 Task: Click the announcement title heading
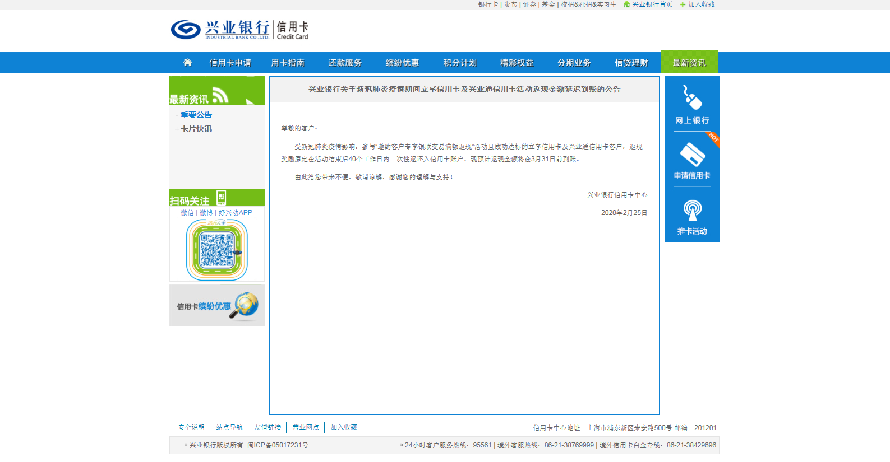464,89
